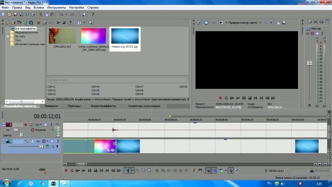
Task: Toggle timeline loop playback
Action: pos(72,170)
